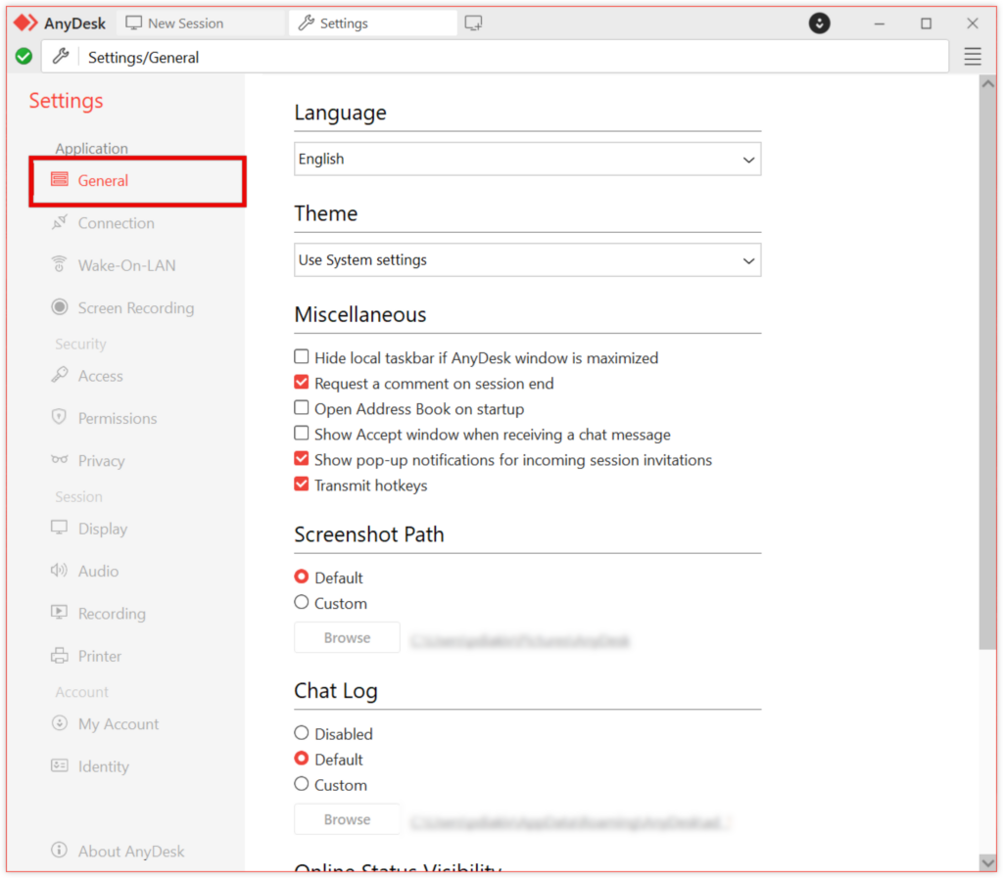Viewport: 1003px width, 878px height.
Task: Click the Printer icon in sidebar
Action: click(60, 656)
